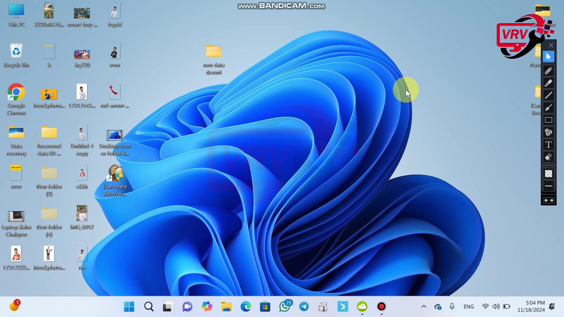Click the Bandicam record button on taskbar
This screenshot has width=564, height=317.
pos(381,307)
